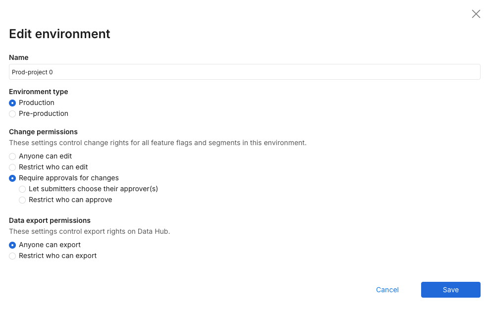The width and height of the screenshot is (489, 314).
Task: Enable Anyone can export option
Action: (x=13, y=245)
